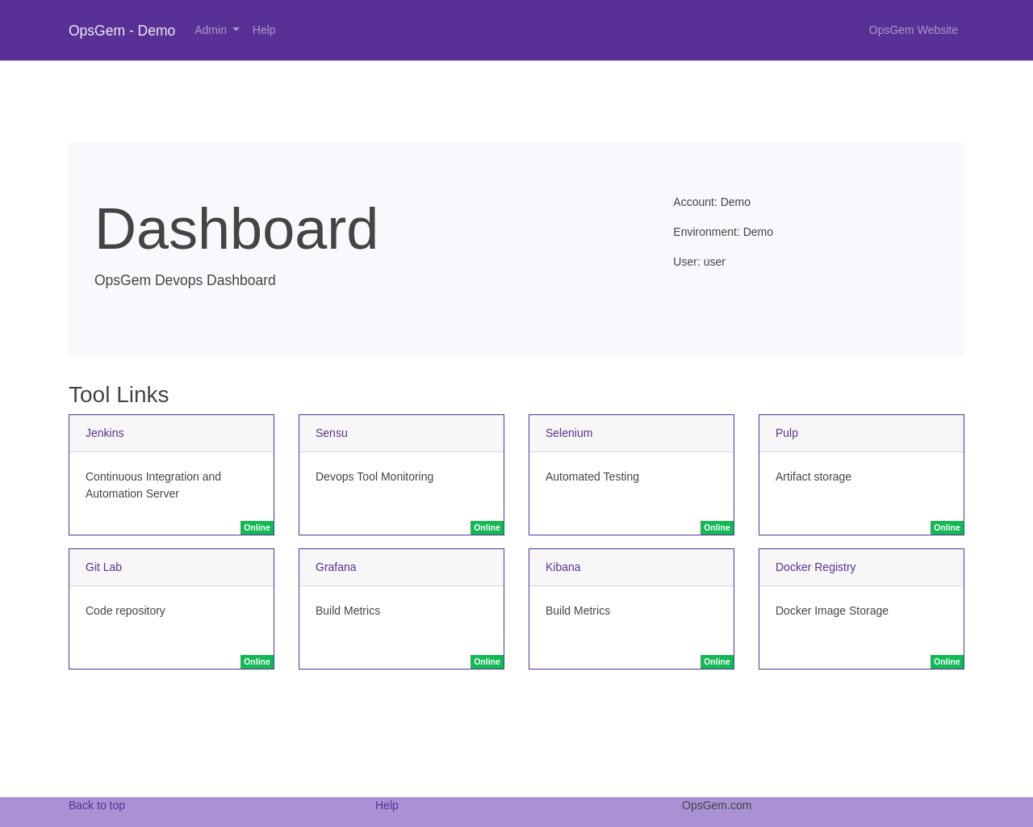Image resolution: width=1033 pixels, height=827 pixels.
Task: Open the Admin dropdown menu
Action: point(217,30)
